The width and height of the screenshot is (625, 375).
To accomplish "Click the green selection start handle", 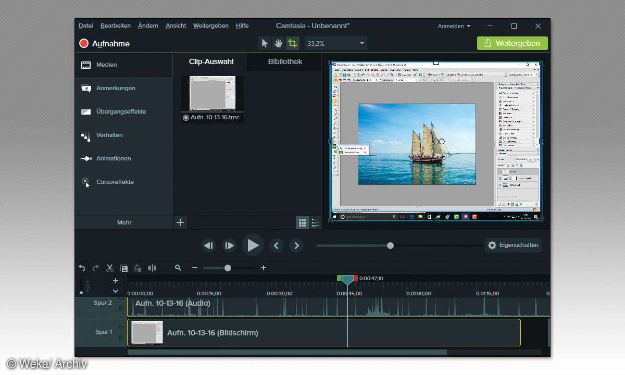I will pos(339,278).
